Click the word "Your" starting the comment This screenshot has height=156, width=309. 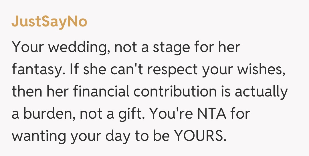pos(26,47)
